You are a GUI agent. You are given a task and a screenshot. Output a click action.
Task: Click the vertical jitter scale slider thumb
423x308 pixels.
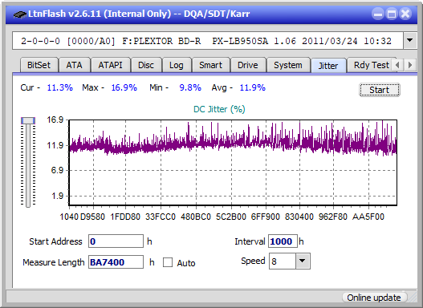click(x=28, y=120)
